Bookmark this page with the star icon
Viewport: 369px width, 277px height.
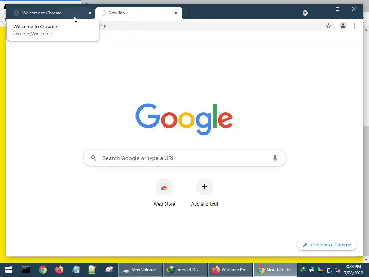(329, 26)
